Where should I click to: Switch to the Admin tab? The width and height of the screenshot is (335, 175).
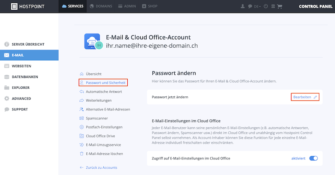point(127,6)
